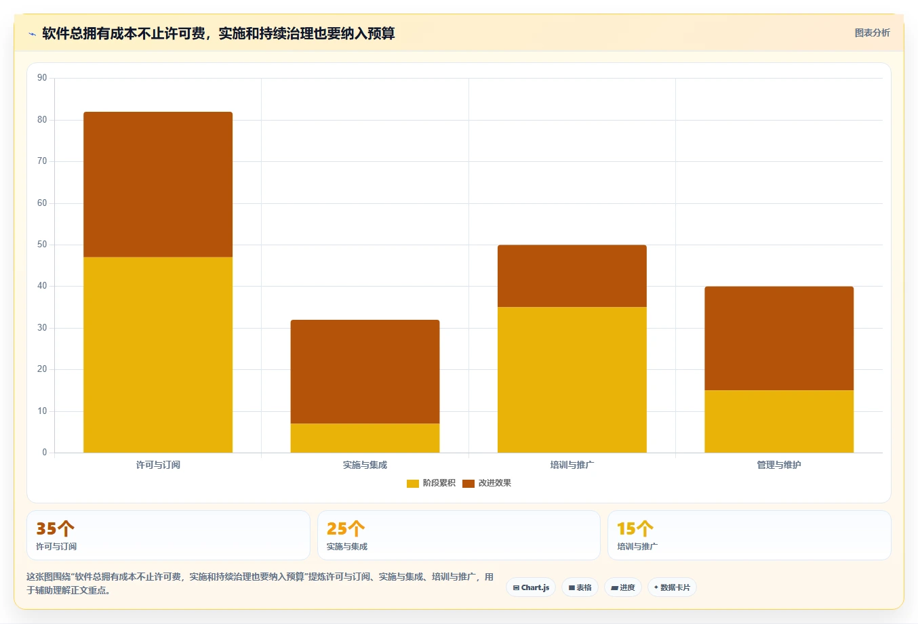Viewport: 918px width, 624px height.
Task: Click the 数据卡片 tag chip
Action: click(672, 587)
